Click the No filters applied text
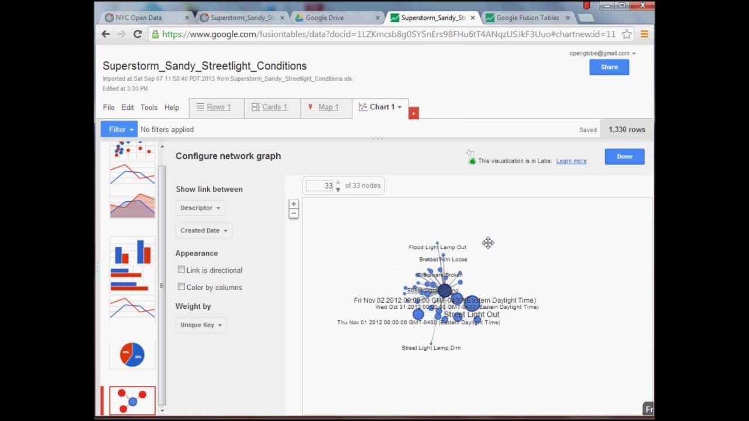 [x=167, y=130]
